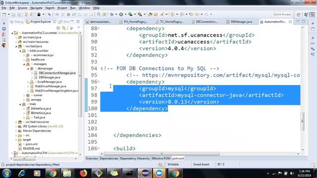Collapse the trials package
317x178 pixels.
(x=20, y=104)
